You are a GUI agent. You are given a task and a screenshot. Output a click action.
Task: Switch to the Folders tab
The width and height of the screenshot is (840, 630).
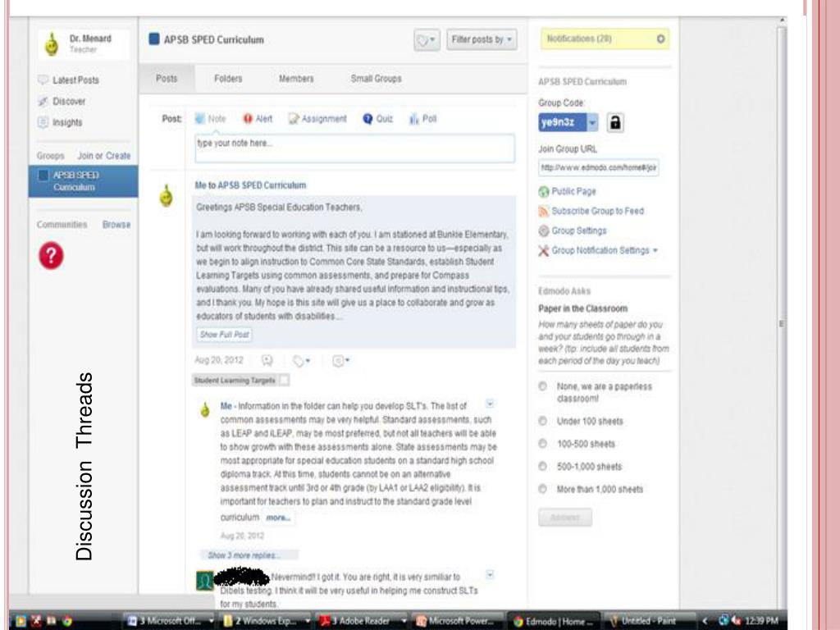228,79
